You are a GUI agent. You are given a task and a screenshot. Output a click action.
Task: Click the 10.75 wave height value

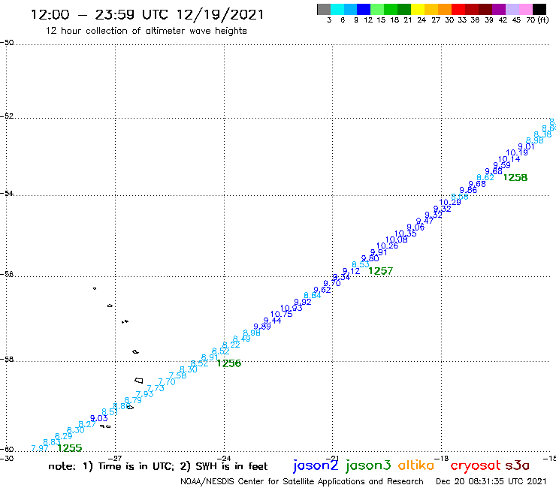click(282, 314)
